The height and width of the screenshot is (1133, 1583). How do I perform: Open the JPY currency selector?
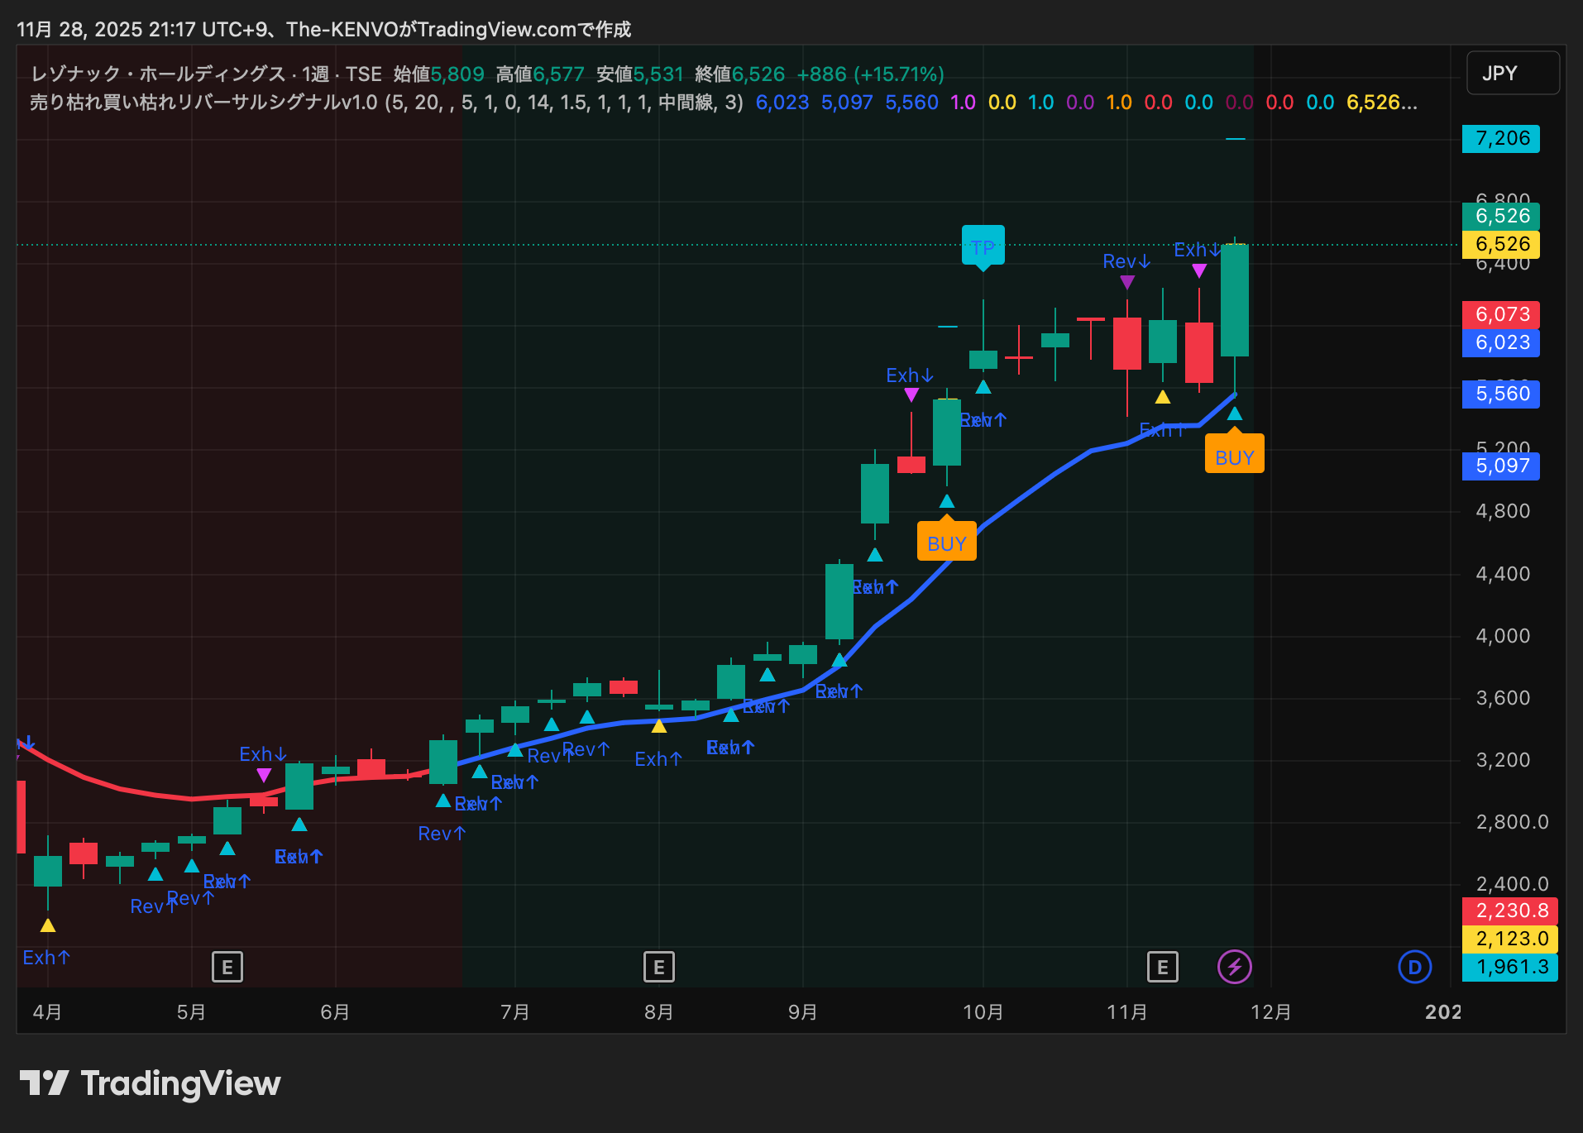pyautogui.click(x=1512, y=74)
